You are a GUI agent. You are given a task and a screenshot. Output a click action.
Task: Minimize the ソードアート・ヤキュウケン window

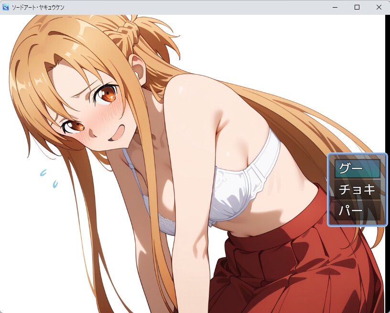(335, 7)
